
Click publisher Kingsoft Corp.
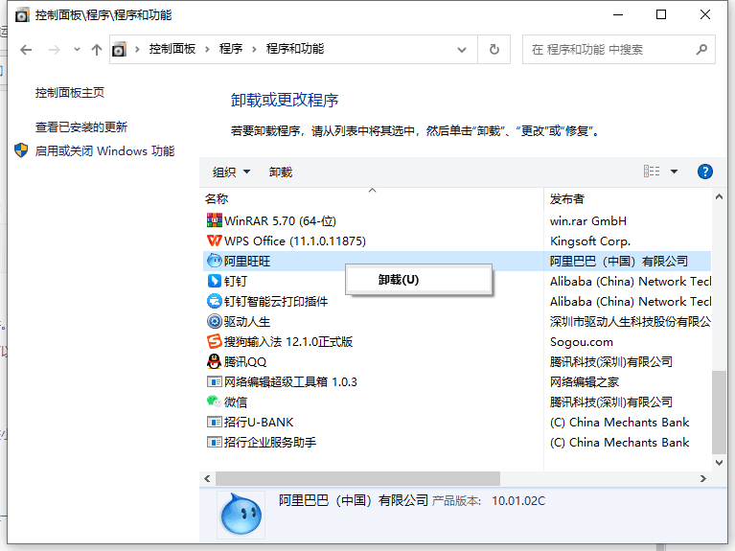click(590, 241)
